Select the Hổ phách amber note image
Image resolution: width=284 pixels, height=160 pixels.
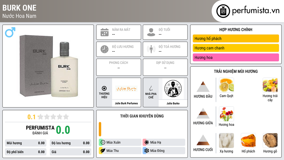[248, 140]
